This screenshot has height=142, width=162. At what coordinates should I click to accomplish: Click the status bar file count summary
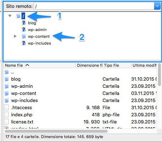click(x=54, y=137)
